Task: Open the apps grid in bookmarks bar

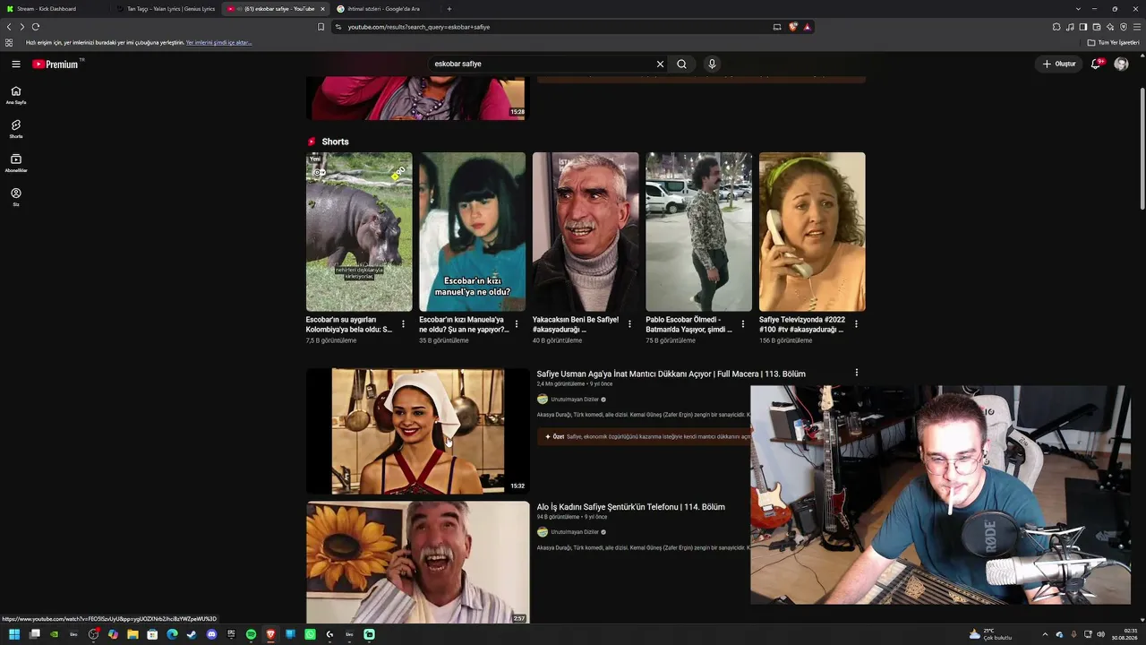Action: pyautogui.click(x=9, y=42)
